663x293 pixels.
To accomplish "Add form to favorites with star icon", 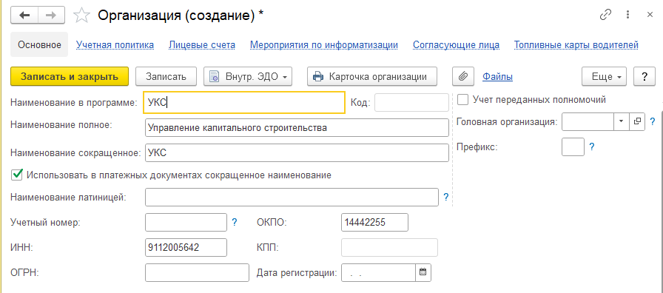I will (81, 16).
